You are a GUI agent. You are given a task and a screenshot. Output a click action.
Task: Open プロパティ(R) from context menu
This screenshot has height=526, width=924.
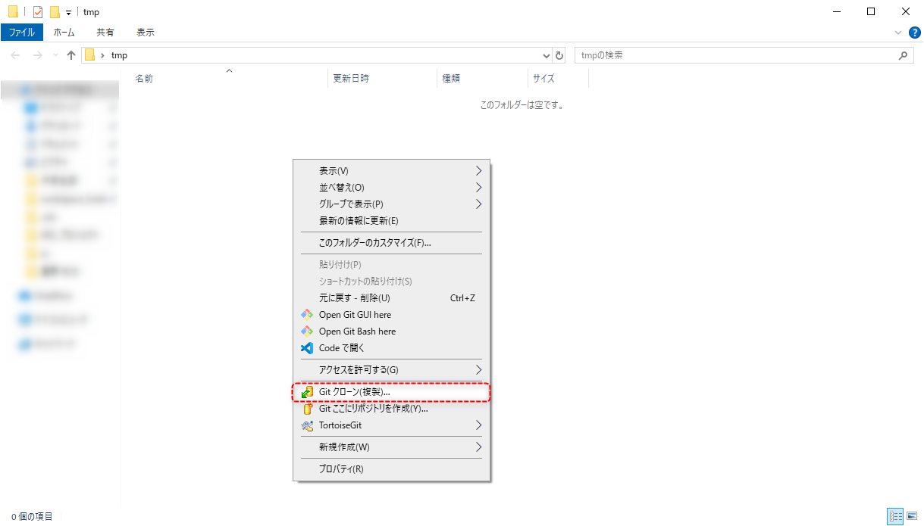[x=392, y=469]
